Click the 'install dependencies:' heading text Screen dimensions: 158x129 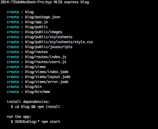click(28, 102)
